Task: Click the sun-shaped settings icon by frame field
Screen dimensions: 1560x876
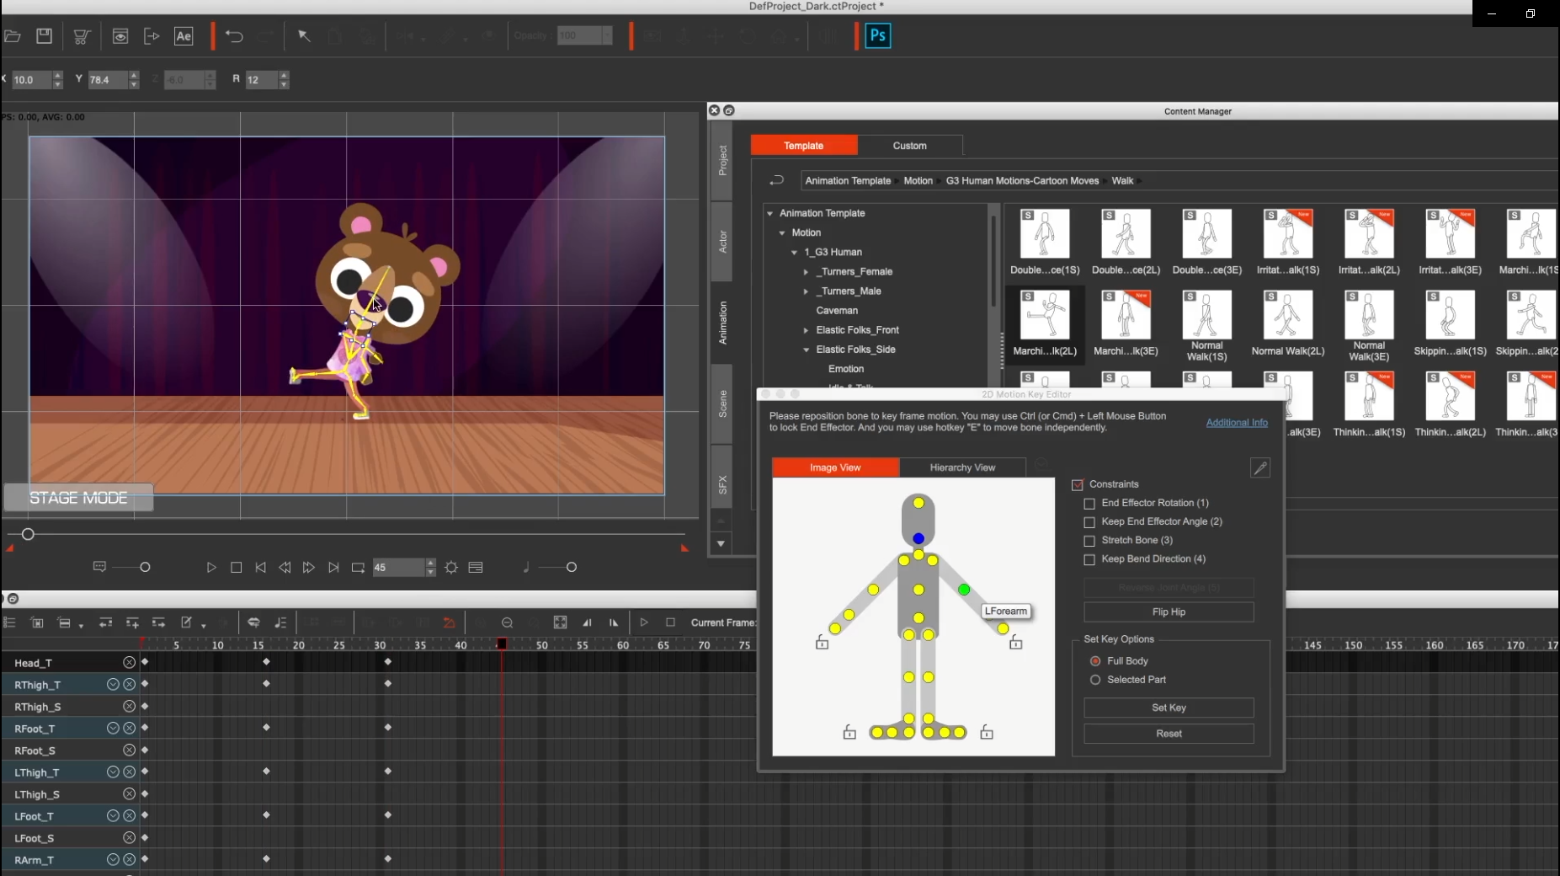Action: pyautogui.click(x=451, y=568)
